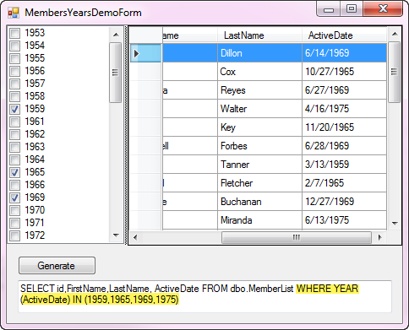Screen dimensions: 409x330
Task: Click data grid vertical scrollbar thumb
Action: [395, 72]
